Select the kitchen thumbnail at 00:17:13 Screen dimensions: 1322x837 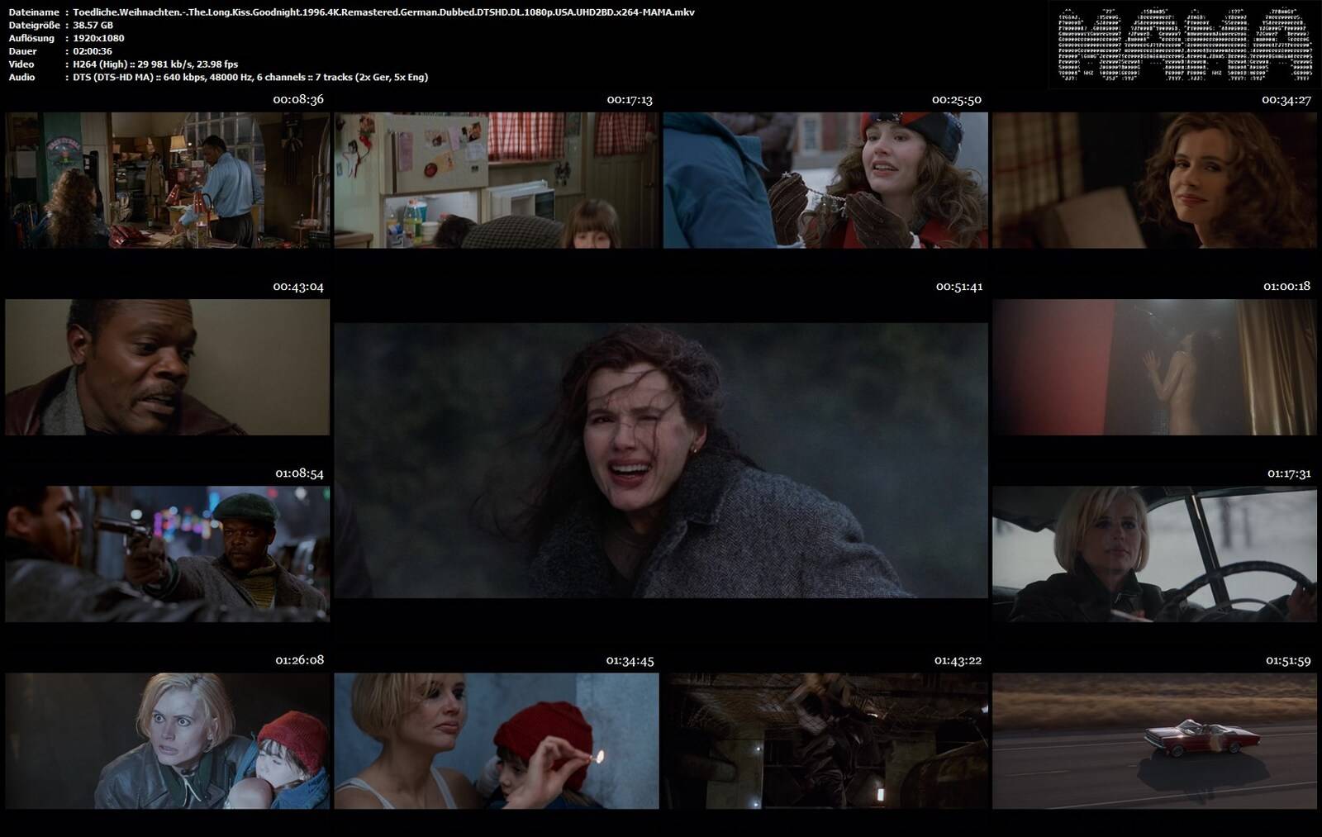point(497,180)
